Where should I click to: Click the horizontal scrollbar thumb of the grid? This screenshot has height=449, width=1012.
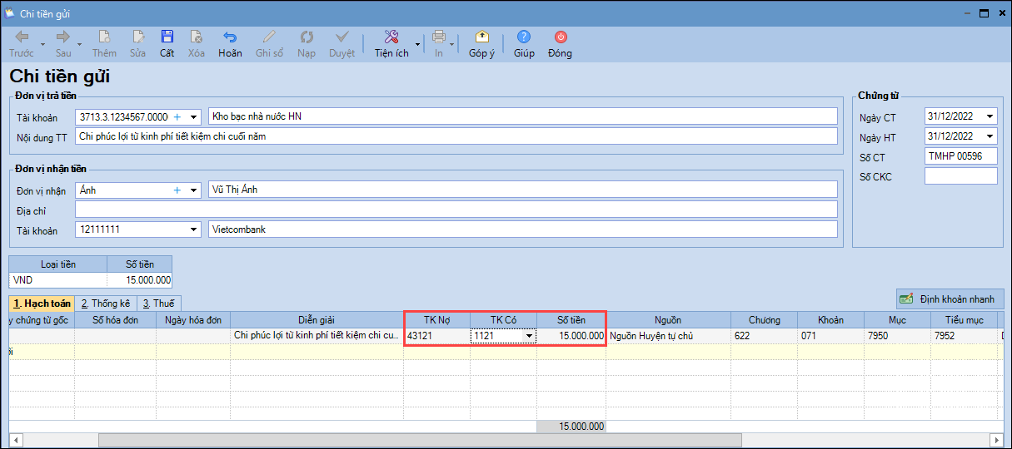420,440
